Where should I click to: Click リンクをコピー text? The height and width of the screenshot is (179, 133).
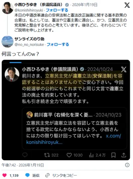pyautogui.click(x=65, y=175)
